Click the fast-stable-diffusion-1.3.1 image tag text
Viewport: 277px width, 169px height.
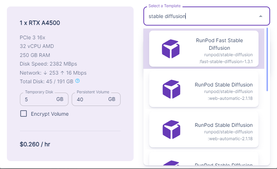tap(226, 62)
